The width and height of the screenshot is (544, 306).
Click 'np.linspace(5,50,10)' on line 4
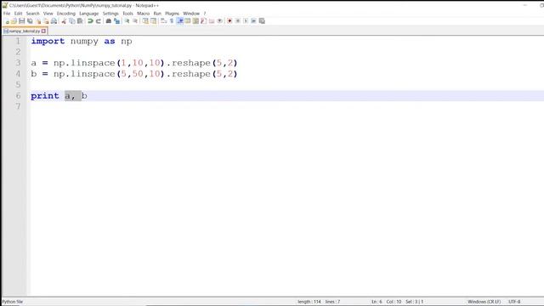click(x=109, y=74)
